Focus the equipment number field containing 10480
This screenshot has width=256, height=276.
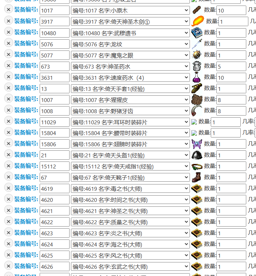tap(55, 33)
